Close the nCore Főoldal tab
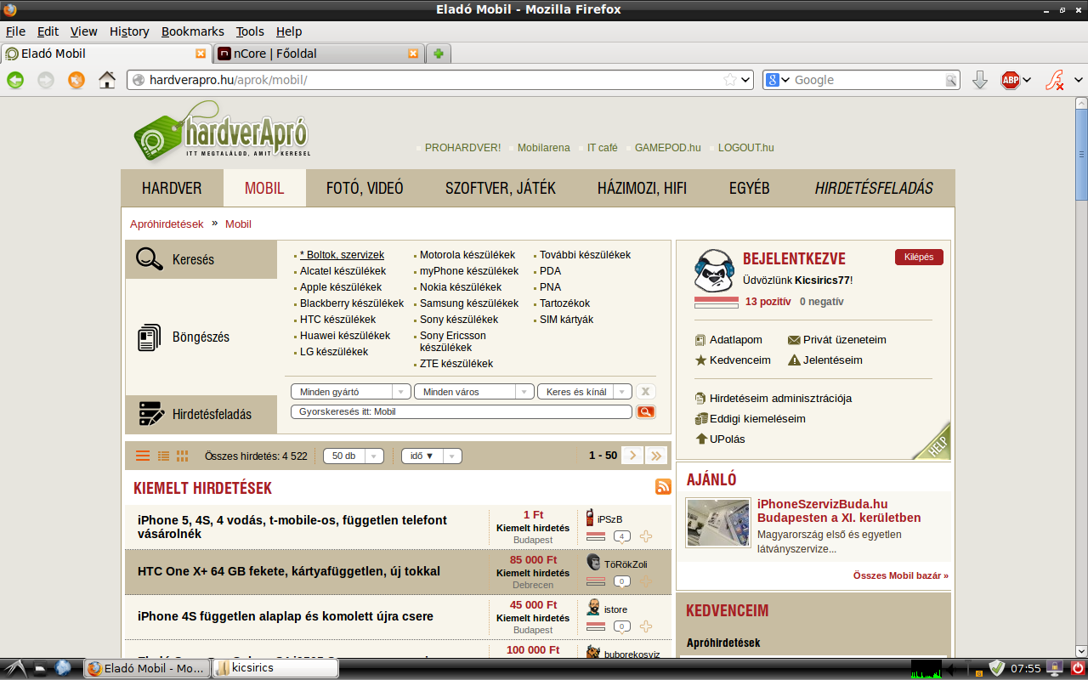1088x680 pixels. point(413,54)
